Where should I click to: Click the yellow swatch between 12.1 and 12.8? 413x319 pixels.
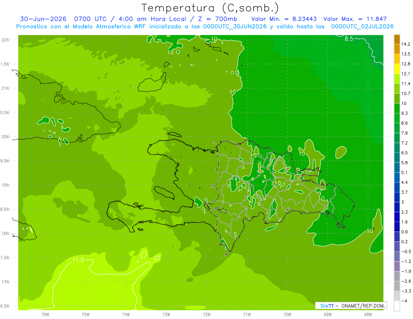[x=397, y=68]
